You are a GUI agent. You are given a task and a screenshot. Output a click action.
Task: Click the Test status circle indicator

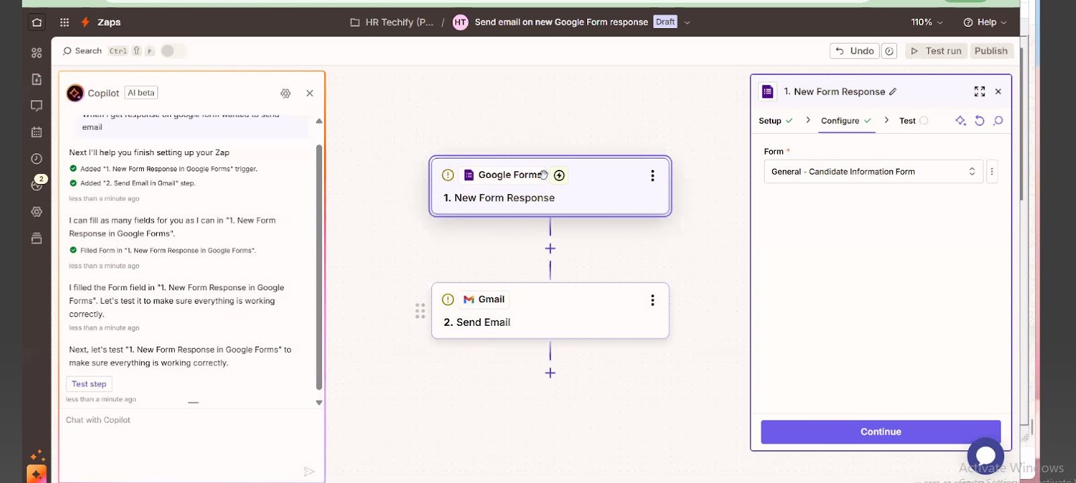pyautogui.click(x=924, y=121)
